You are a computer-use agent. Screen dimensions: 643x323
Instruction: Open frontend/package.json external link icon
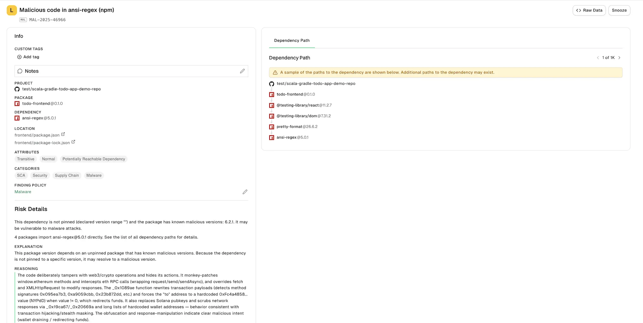pos(63,134)
